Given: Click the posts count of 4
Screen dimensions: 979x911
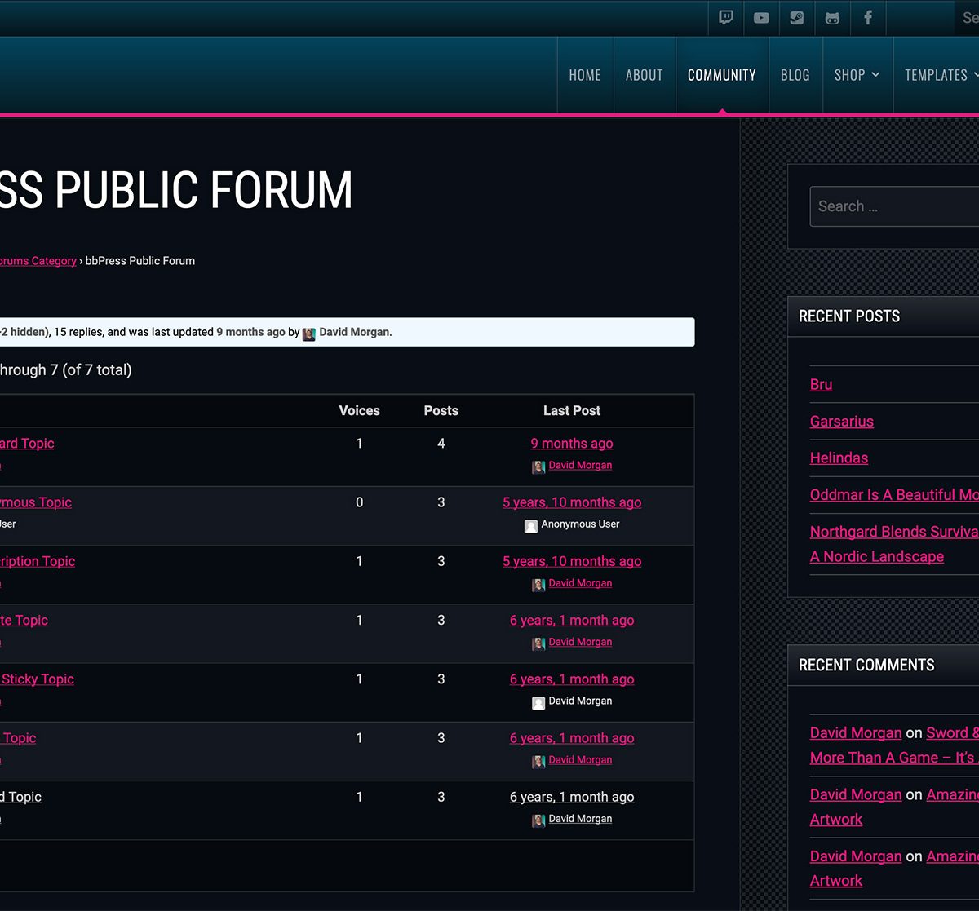Looking at the screenshot, I should point(441,444).
